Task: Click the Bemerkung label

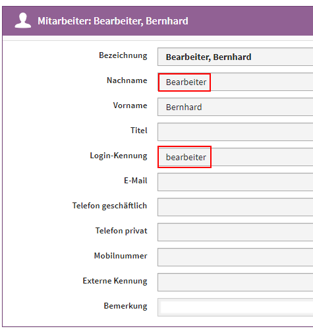Action: [125, 306]
